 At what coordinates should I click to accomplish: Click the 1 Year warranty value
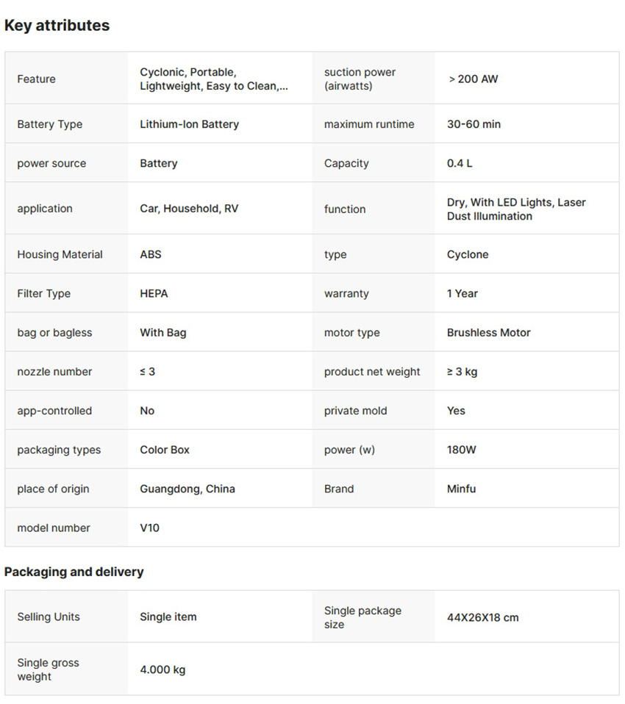462,293
